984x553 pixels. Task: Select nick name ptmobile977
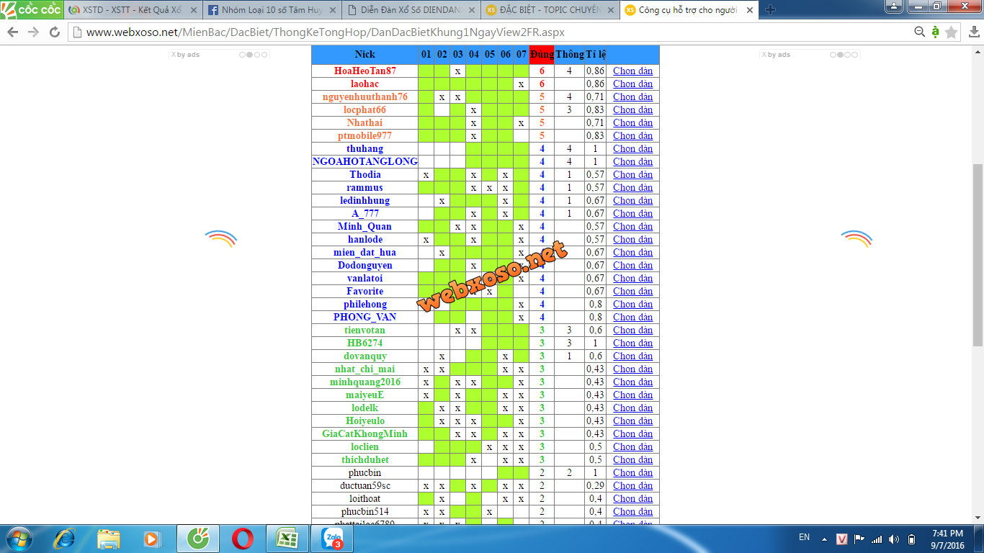click(364, 136)
